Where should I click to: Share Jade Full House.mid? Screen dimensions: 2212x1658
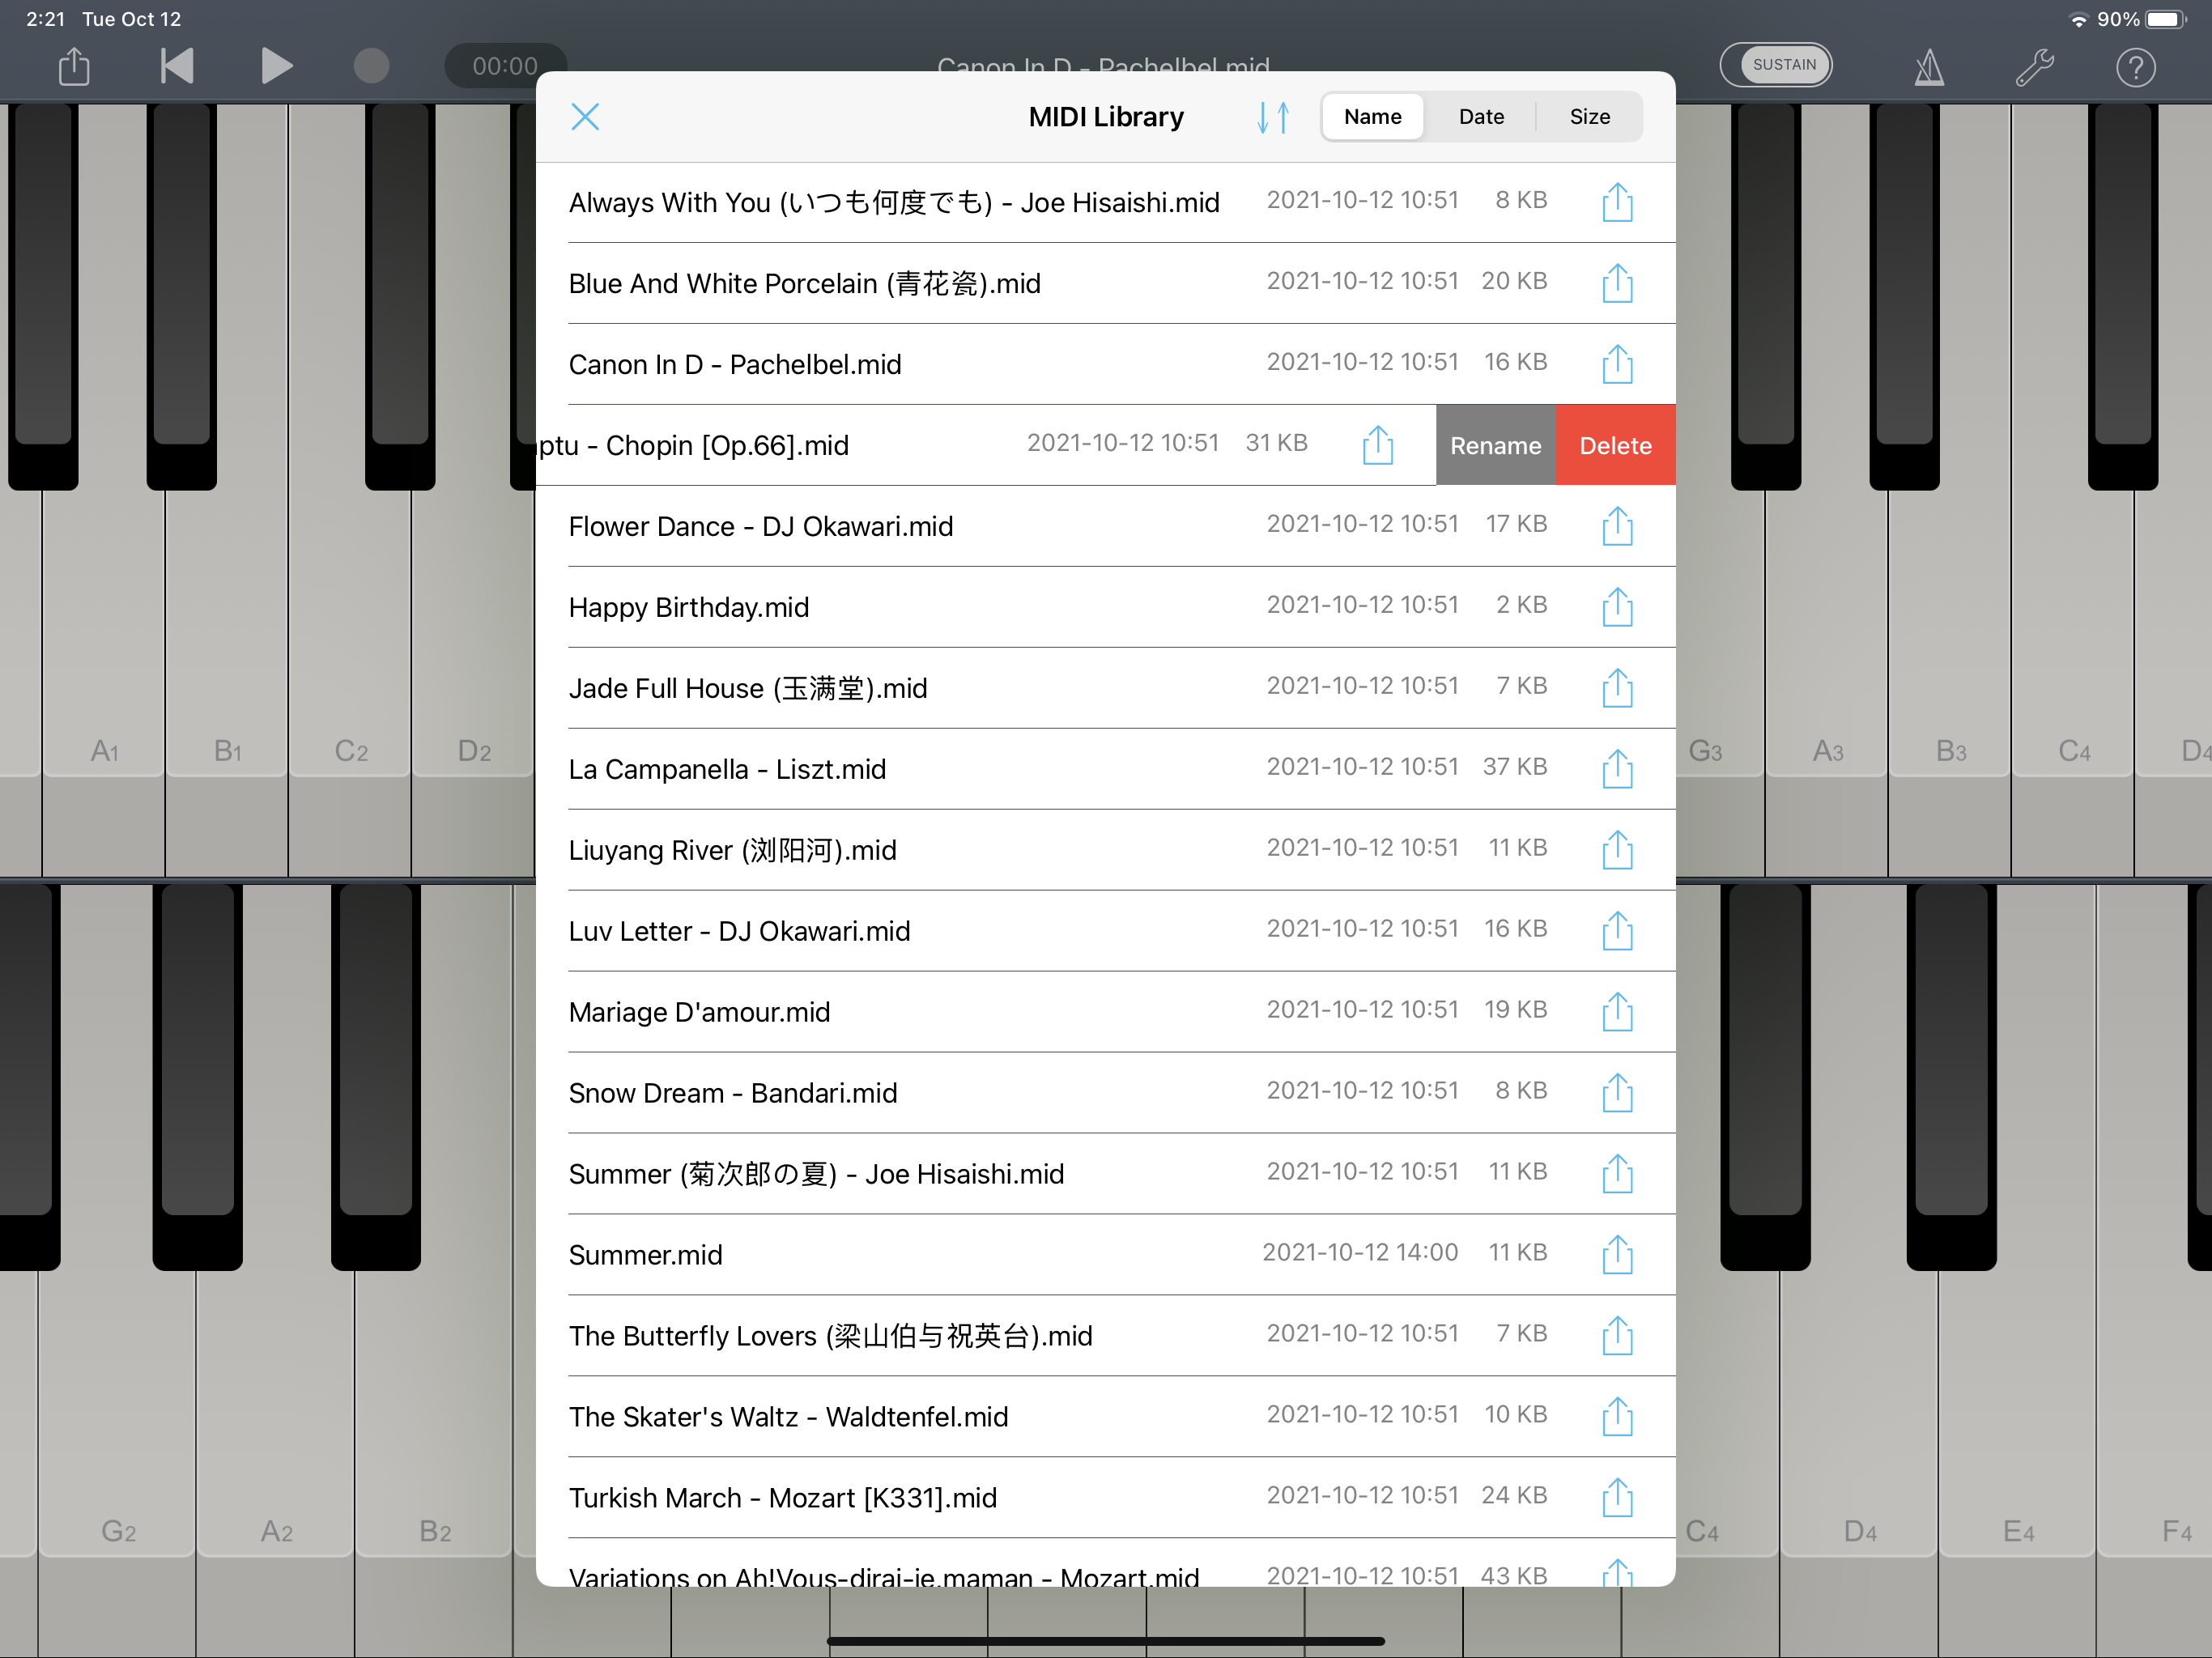pos(1617,688)
